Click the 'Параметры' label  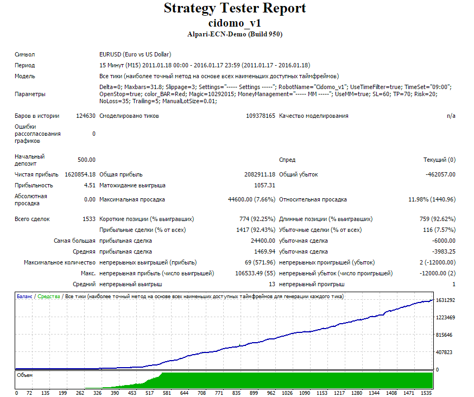click(x=30, y=94)
